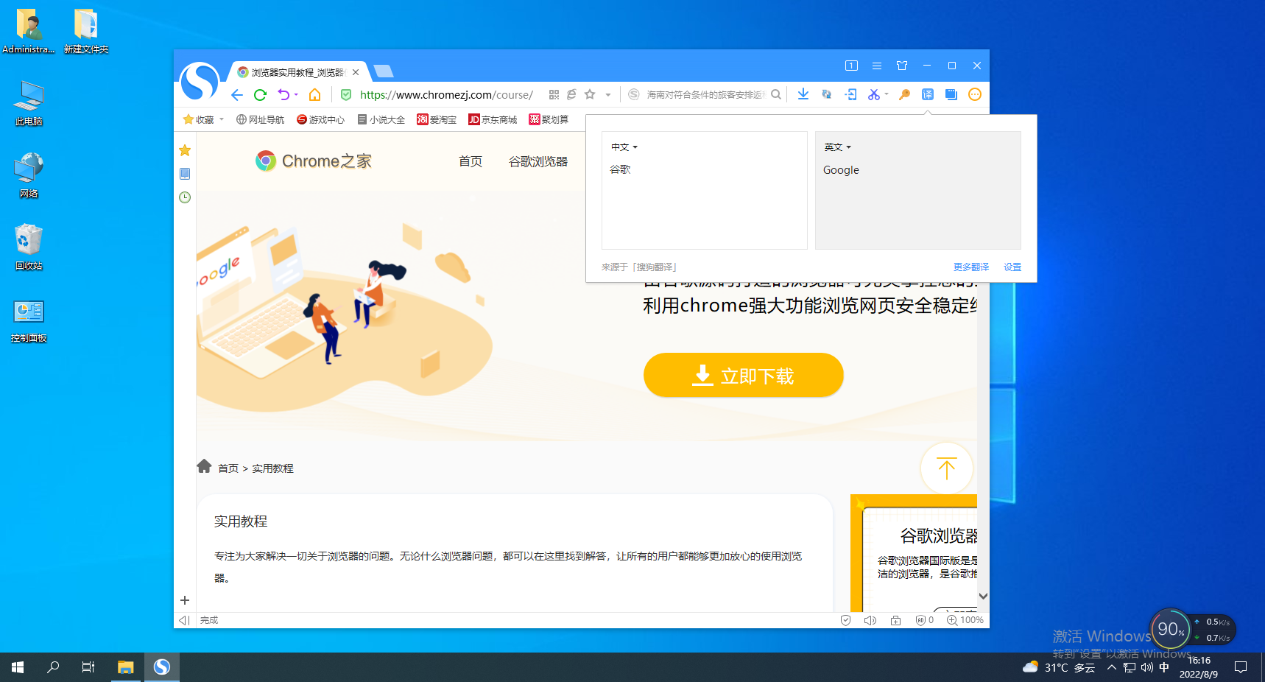Add a sidebar app with plus icon
Image resolution: width=1265 pixels, height=682 pixels.
click(x=185, y=600)
